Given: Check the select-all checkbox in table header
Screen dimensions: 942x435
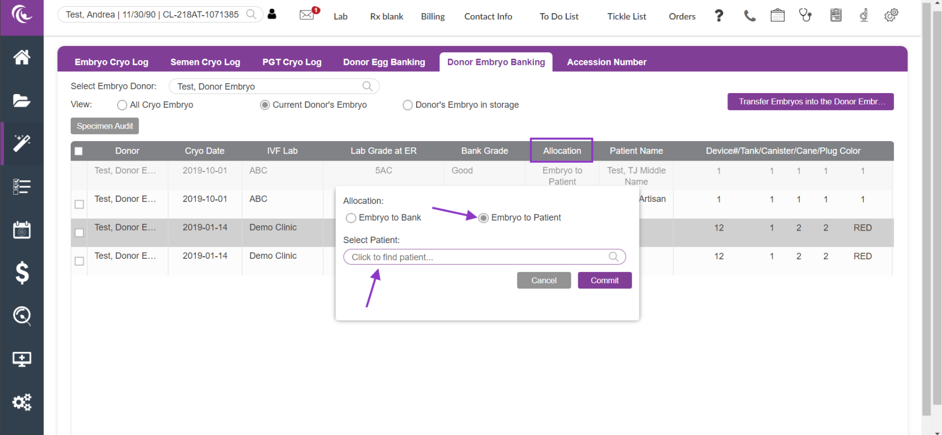Looking at the screenshot, I should 79,152.
